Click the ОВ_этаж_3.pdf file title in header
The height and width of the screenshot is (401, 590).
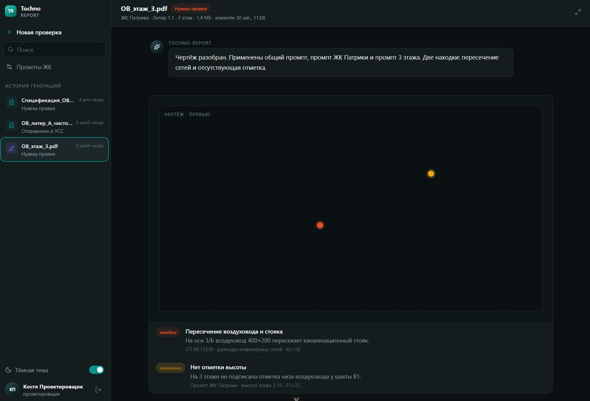(144, 9)
